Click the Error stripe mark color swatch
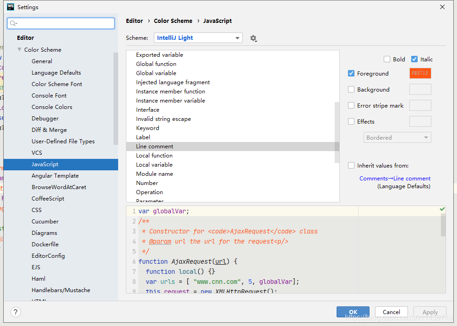This screenshot has width=457, height=326. click(x=420, y=105)
